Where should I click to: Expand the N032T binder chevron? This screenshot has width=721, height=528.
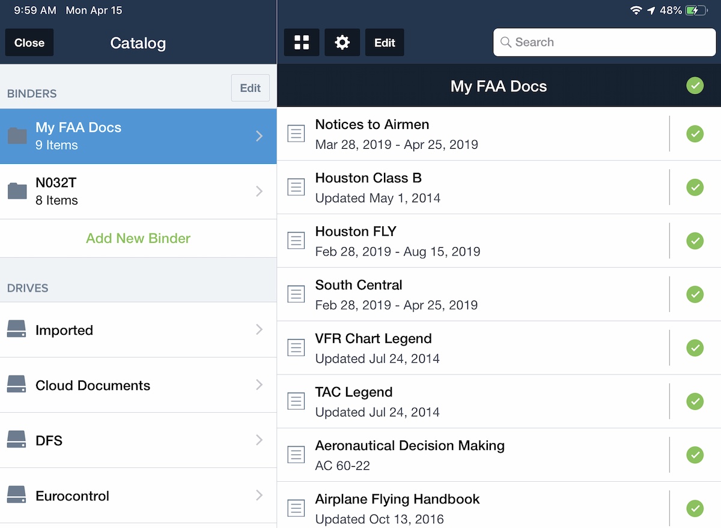pyautogui.click(x=259, y=191)
